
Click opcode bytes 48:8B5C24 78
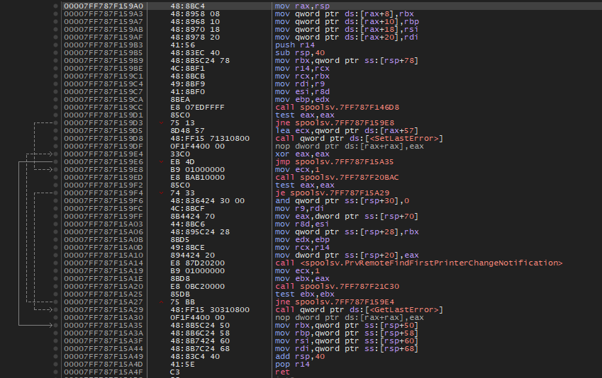200,61
